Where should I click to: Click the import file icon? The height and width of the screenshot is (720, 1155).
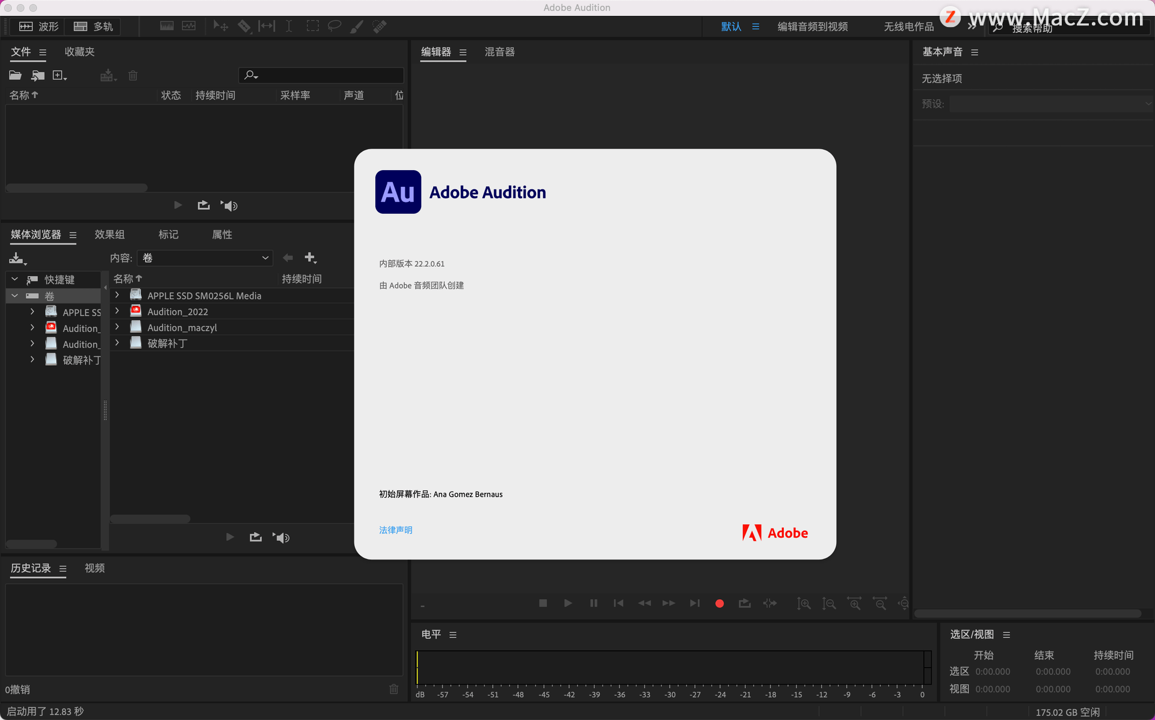pos(38,75)
